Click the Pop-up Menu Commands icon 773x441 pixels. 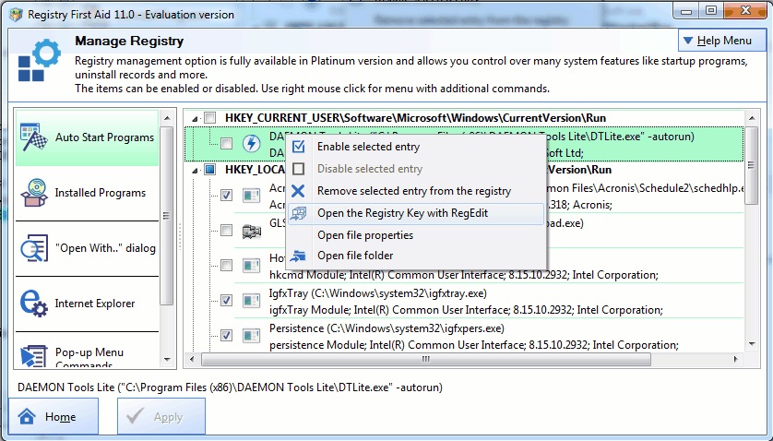point(33,356)
